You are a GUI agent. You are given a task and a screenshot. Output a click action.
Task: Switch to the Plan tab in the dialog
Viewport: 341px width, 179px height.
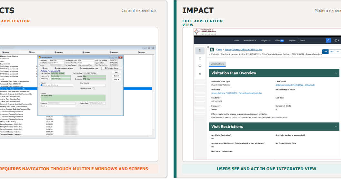click(45, 68)
